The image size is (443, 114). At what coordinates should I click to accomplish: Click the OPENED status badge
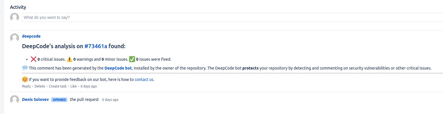[59, 100]
